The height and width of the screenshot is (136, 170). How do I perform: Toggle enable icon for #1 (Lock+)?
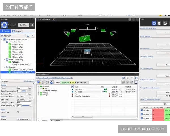pyautogui.click(x=10, y=62)
